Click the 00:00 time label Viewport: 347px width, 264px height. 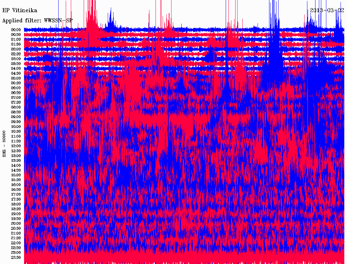[16, 30]
